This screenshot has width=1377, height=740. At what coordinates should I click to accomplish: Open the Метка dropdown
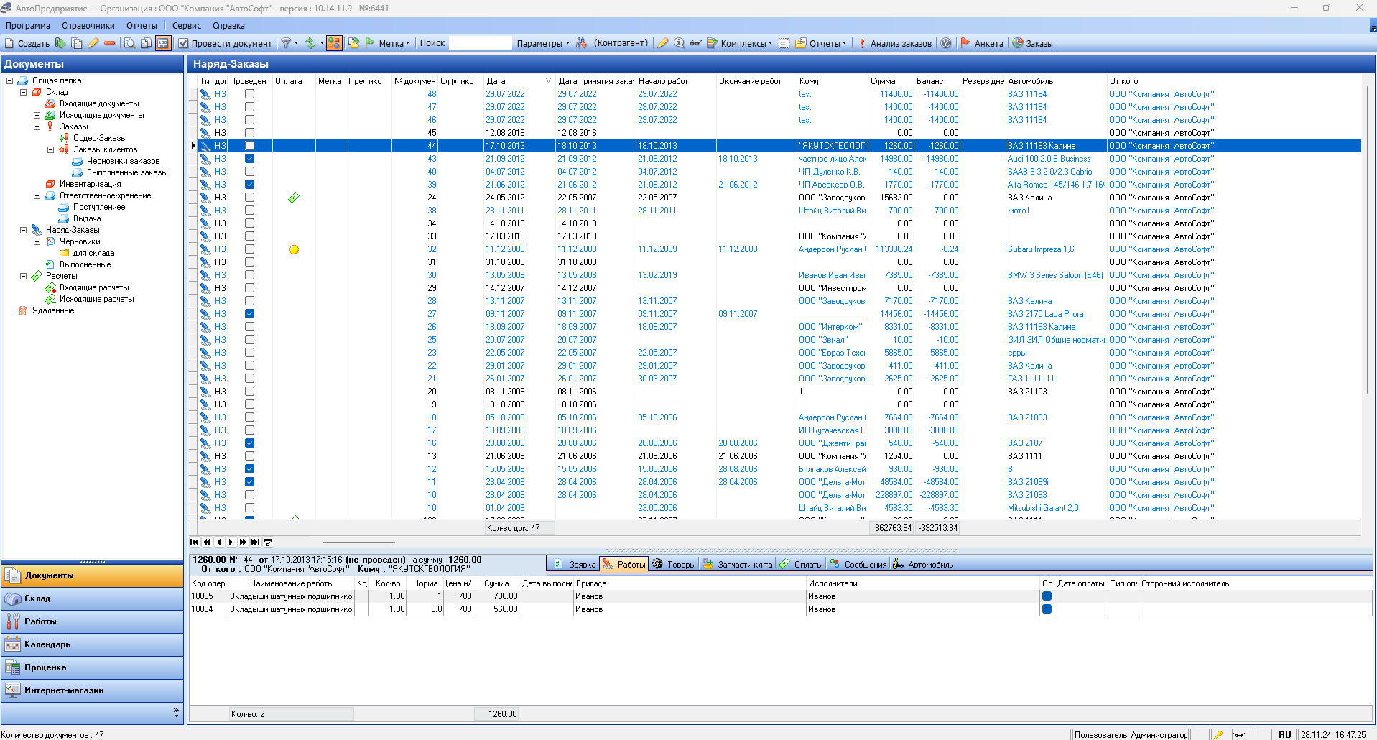394,43
